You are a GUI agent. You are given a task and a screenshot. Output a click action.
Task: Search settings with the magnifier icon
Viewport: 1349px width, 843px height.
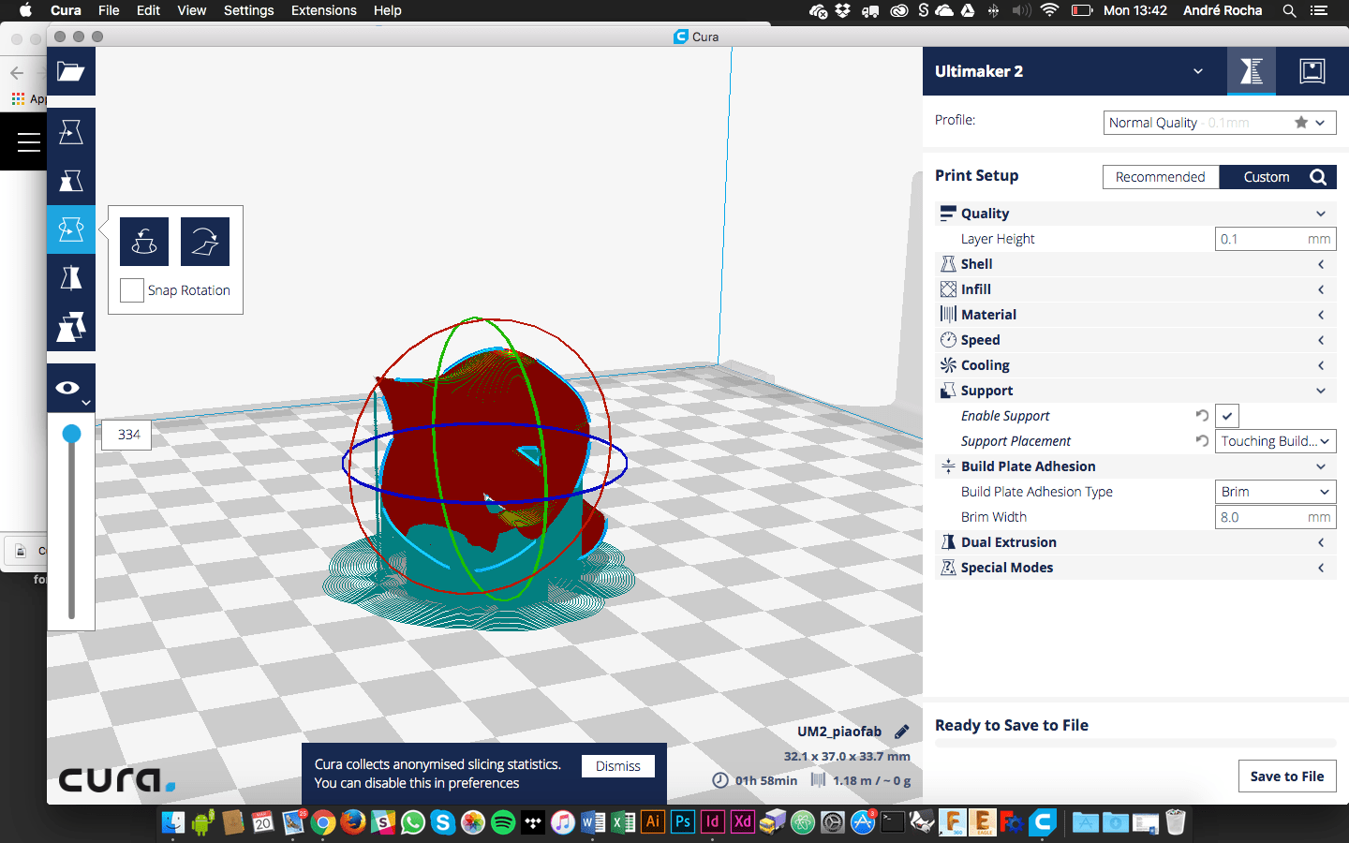[x=1318, y=177]
